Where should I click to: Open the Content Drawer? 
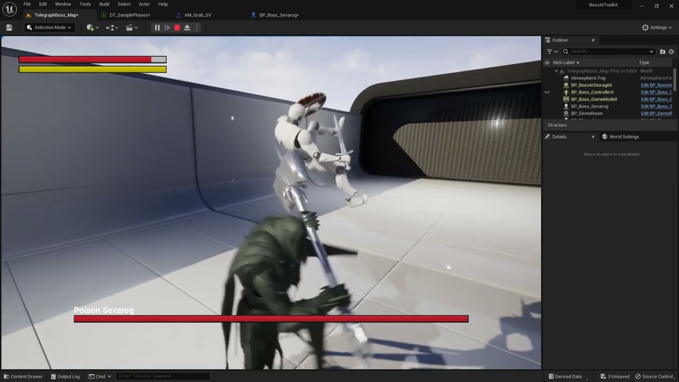point(23,377)
